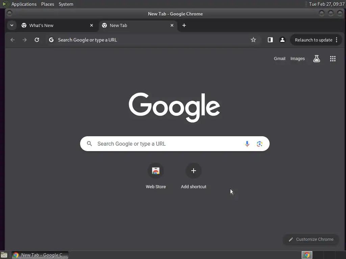This screenshot has height=259, width=346.
Task: Open the System menu
Action: click(66, 4)
